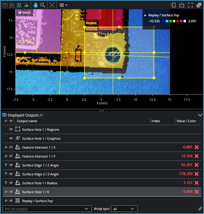Hide Surface Hole 1 / Regions output

pos(11,129)
